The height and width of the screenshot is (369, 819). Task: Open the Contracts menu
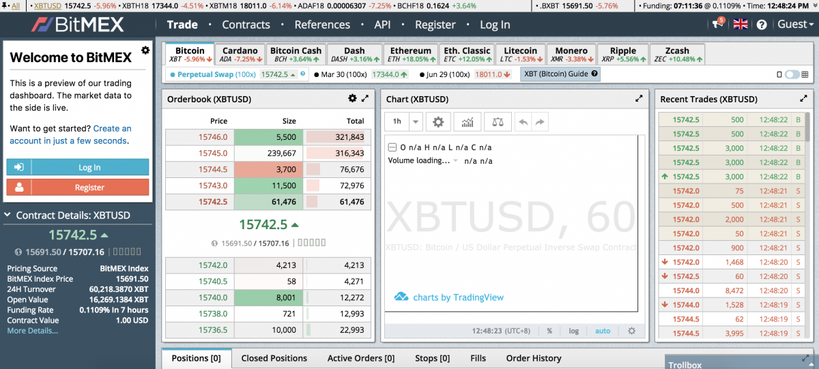[246, 25]
